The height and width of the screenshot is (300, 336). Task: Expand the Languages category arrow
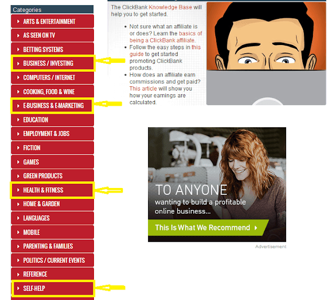point(18,218)
